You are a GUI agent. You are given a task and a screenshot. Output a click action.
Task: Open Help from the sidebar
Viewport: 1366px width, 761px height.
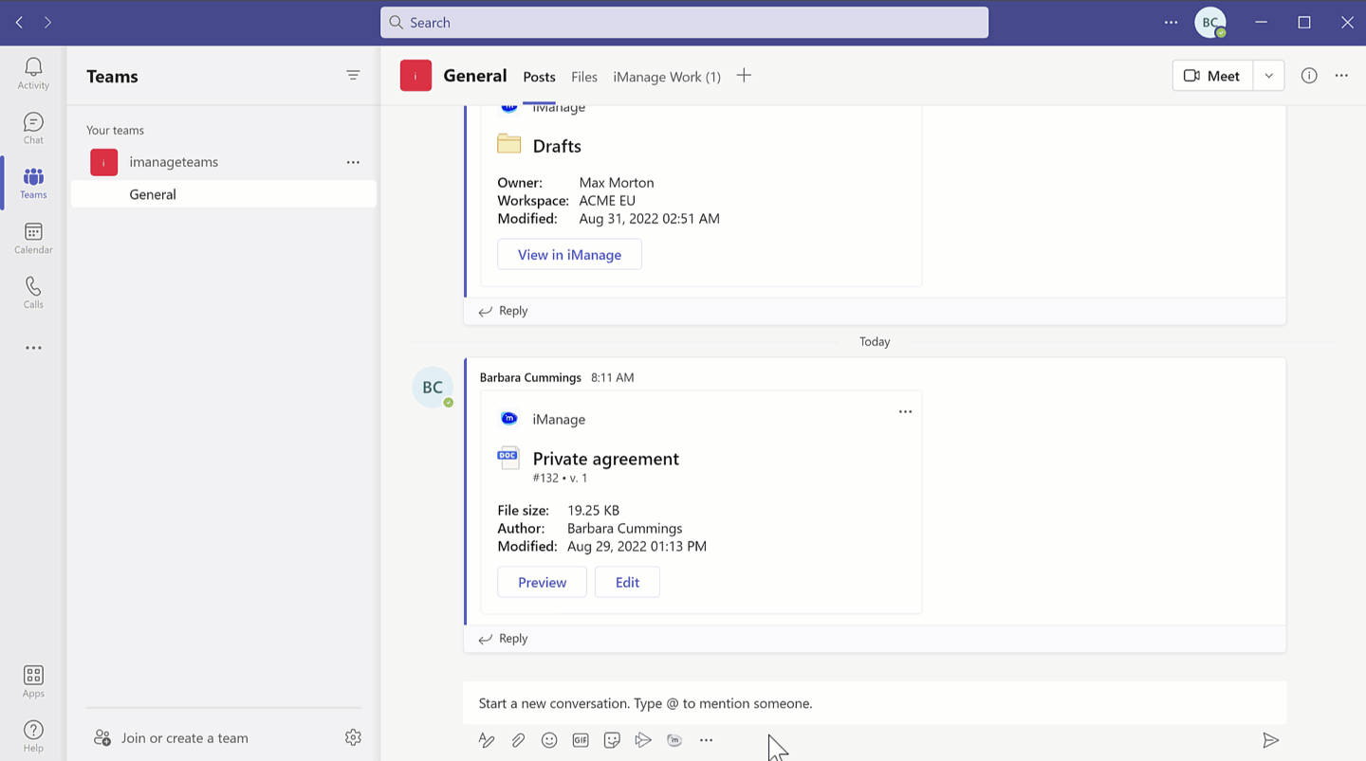click(x=32, y=734)
